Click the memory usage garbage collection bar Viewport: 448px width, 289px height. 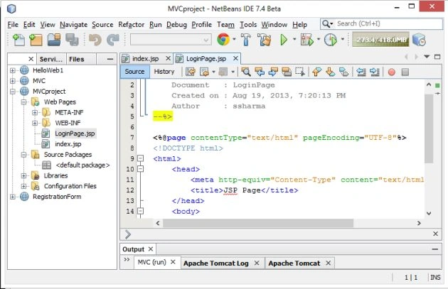point(381,40)
